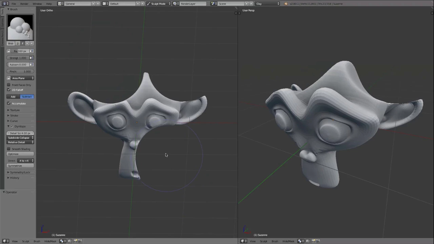The image size is (434, 244).
Task: Toggle the lock icon beside Area Plane
Action: 9,78
